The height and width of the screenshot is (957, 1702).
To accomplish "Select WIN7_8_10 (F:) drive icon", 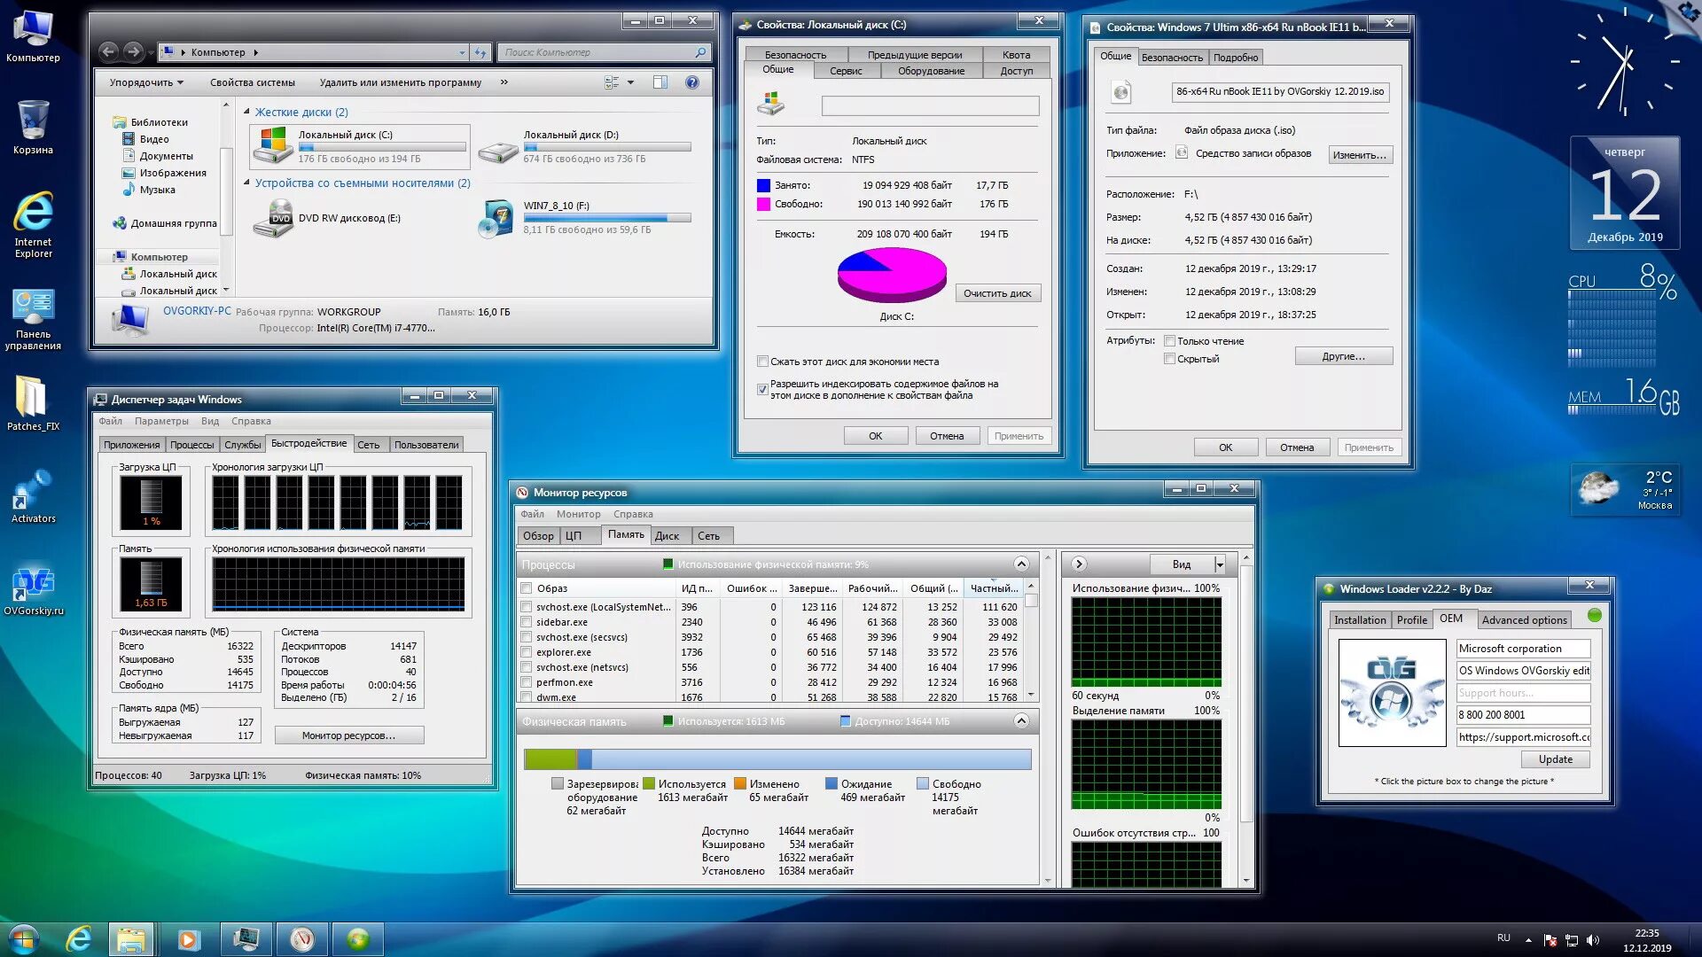I will coord(497,218).
